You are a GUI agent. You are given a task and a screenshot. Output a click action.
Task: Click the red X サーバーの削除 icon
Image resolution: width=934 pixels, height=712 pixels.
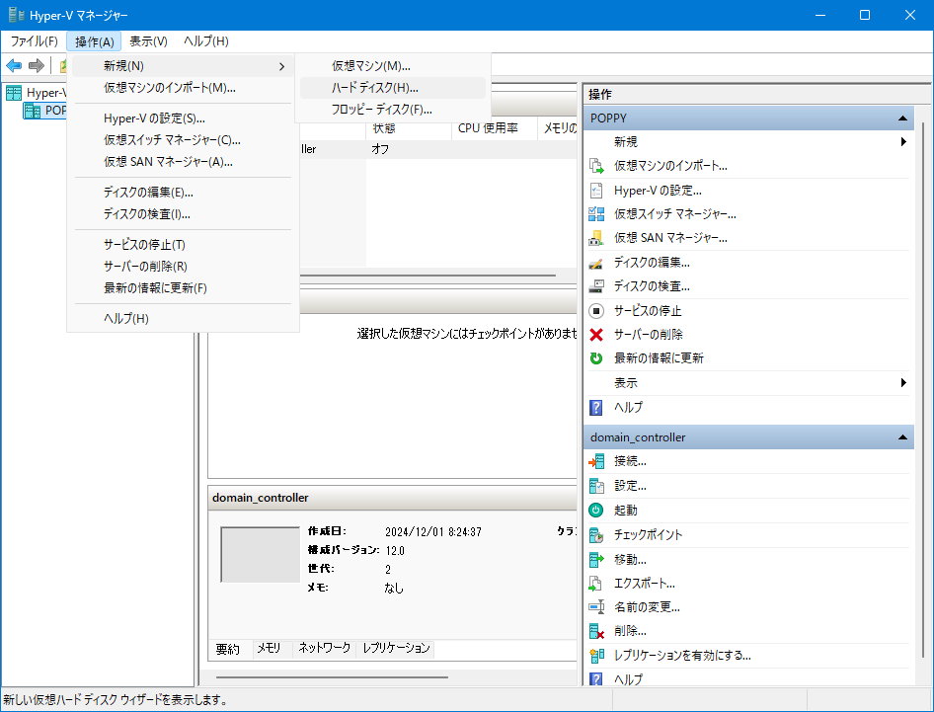596,335
